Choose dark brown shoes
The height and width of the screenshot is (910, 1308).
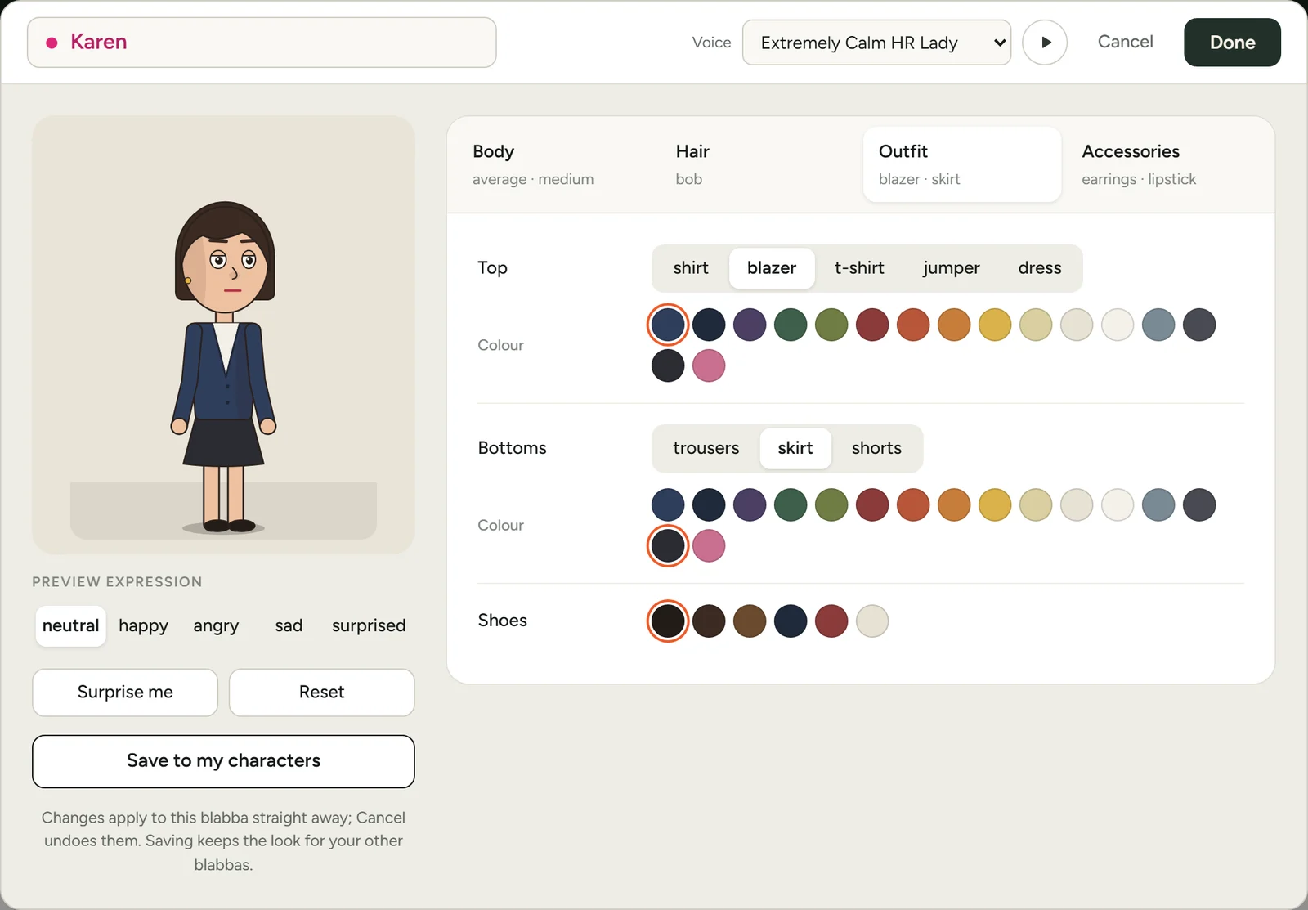(x=709, y=621)
